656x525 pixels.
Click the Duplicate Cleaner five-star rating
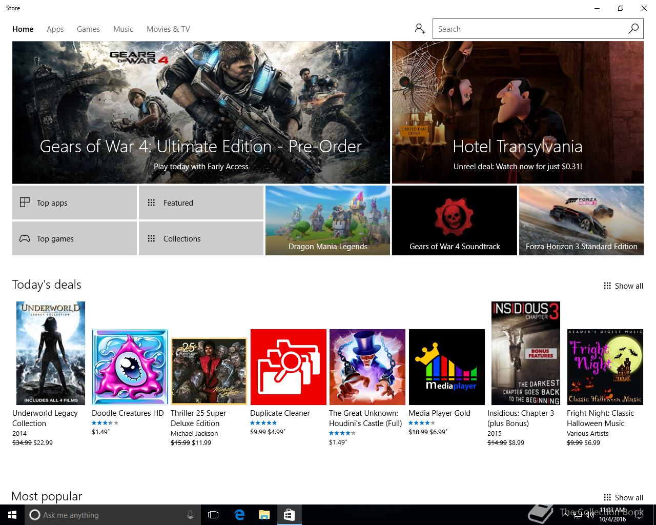(263, 423)
